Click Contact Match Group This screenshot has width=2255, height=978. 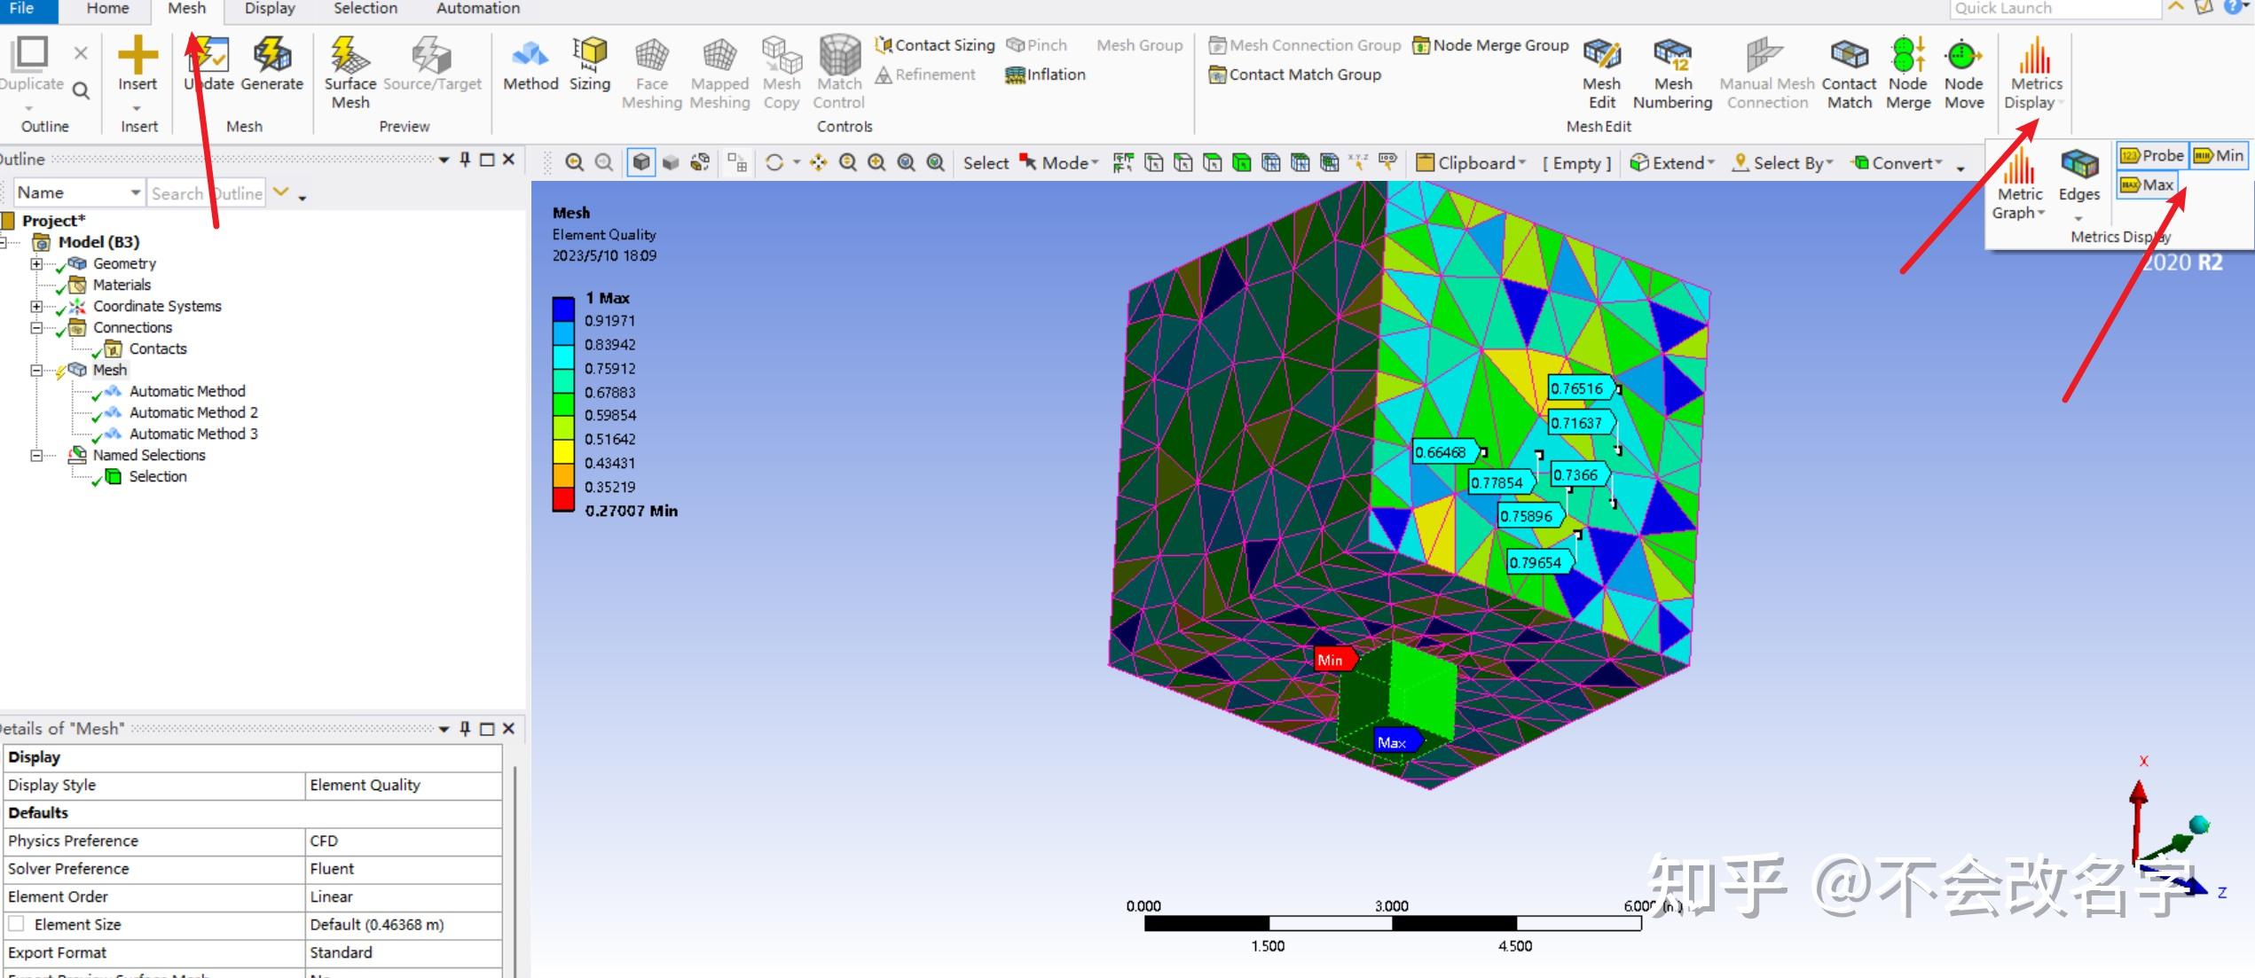1295,74
